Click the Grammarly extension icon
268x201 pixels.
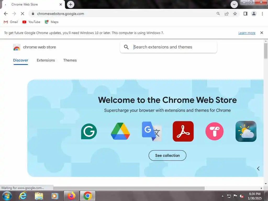[89, 131]
